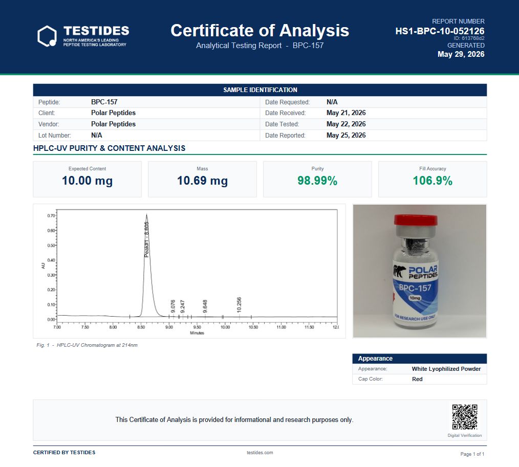Click the Minutes x-axis label
The width and height of the screenshot is (519, 467).
point(197,333)
